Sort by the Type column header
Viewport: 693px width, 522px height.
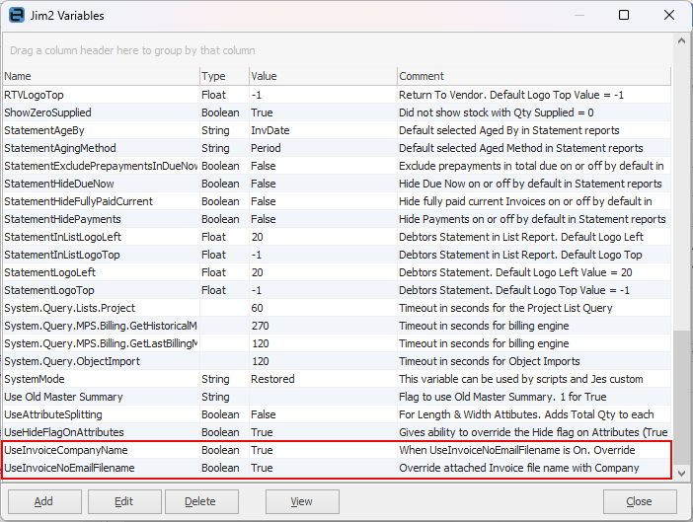pos(224,76)
